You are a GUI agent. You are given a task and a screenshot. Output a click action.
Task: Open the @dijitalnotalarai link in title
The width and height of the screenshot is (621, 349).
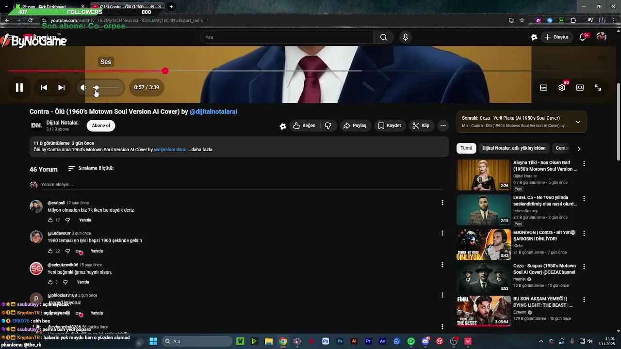[213, 111]
